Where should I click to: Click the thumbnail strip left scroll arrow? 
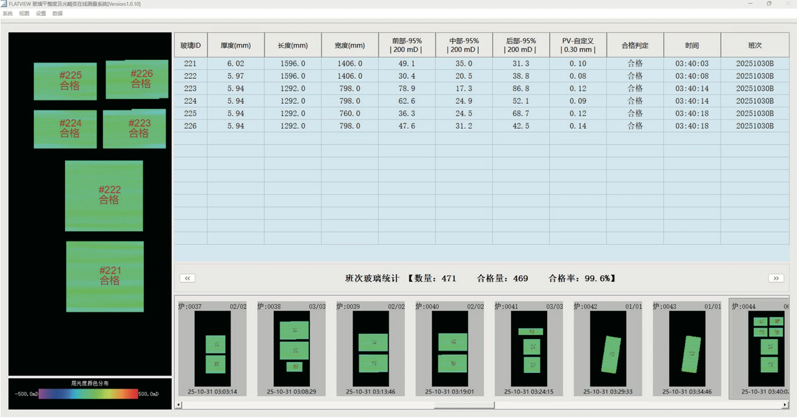tap(178, 404)
